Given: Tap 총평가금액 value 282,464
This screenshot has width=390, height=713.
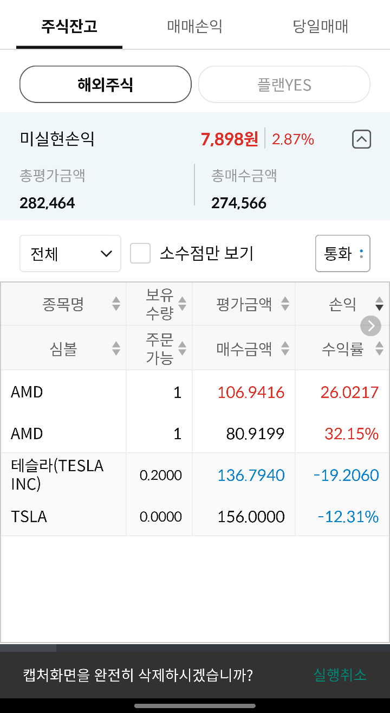Looking at the screenshot, I should click(47, 203).
